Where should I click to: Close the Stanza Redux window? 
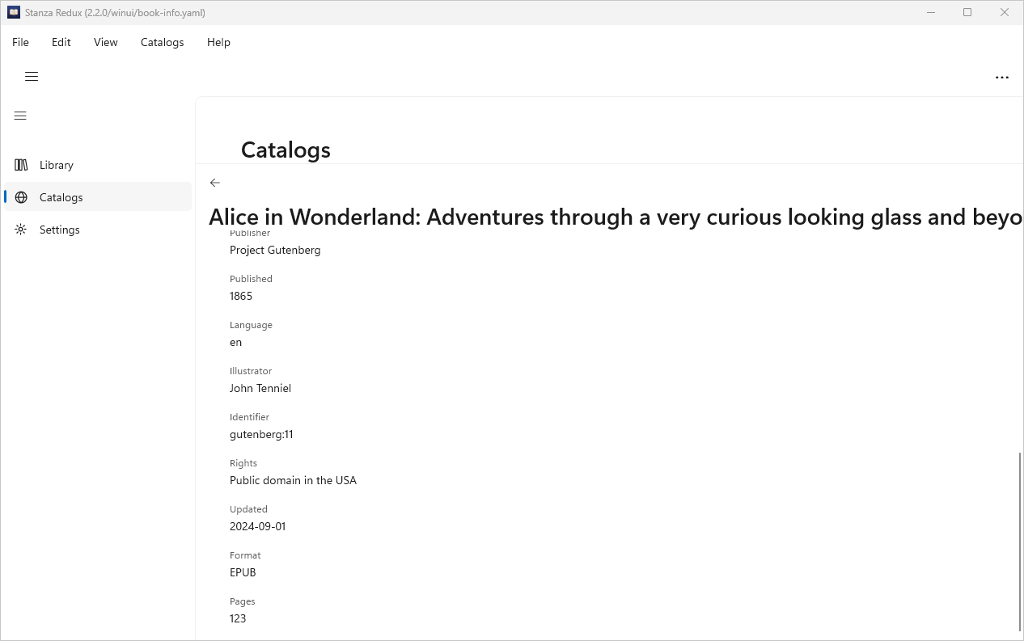(1005, 12)
